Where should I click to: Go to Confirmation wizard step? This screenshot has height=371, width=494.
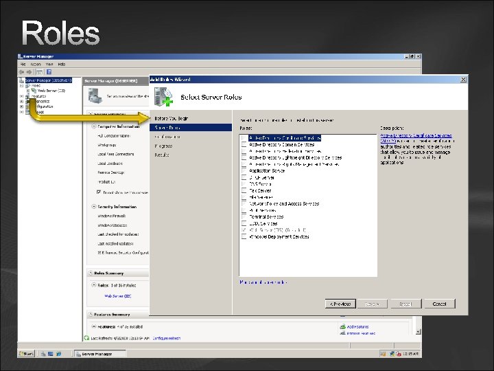(x=167, y=137)
